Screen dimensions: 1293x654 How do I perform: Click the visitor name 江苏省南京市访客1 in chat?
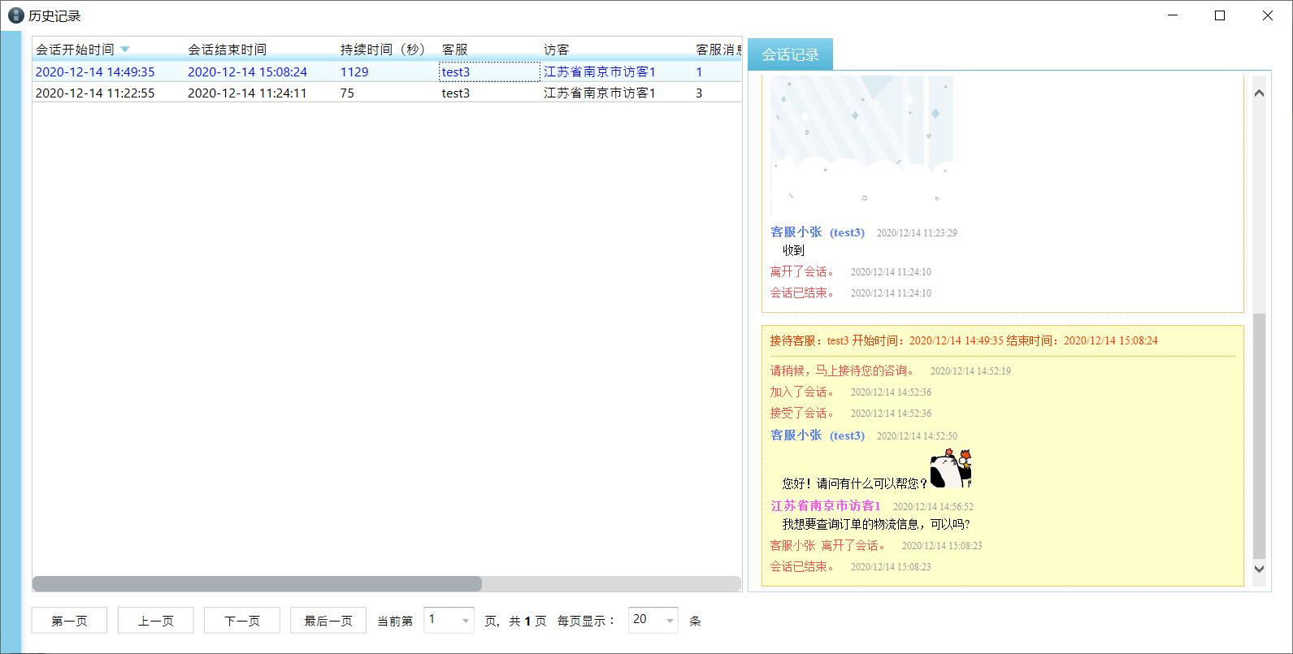point(826,505)
